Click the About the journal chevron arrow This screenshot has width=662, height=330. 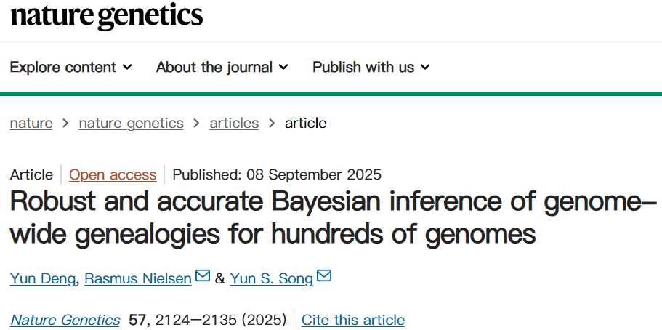pos(283,67)
